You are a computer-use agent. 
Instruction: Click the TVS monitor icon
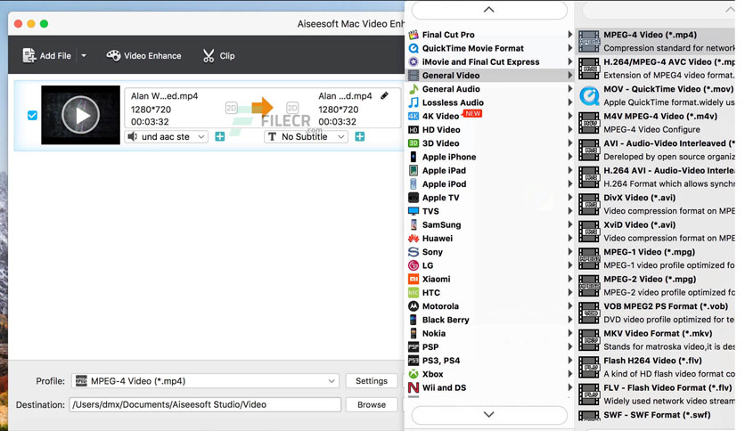point(413,211)
